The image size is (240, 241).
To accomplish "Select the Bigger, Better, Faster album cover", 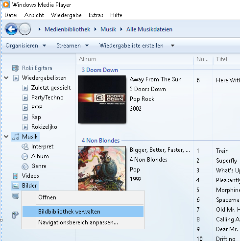I will point(102,169).
